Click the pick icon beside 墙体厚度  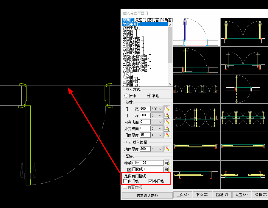tap(167, 149)
